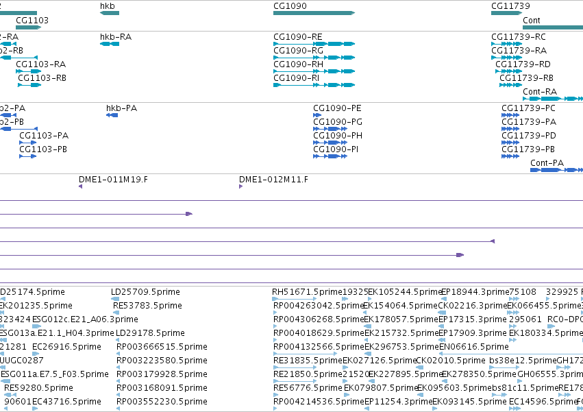Click EST EN06616.5prime
The image size is (583, 412).
511,354
